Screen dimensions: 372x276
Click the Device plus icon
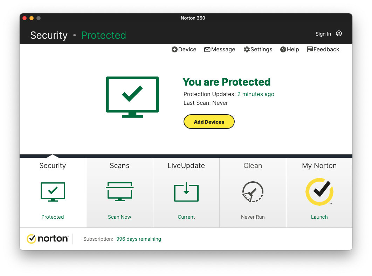[174, 50]
